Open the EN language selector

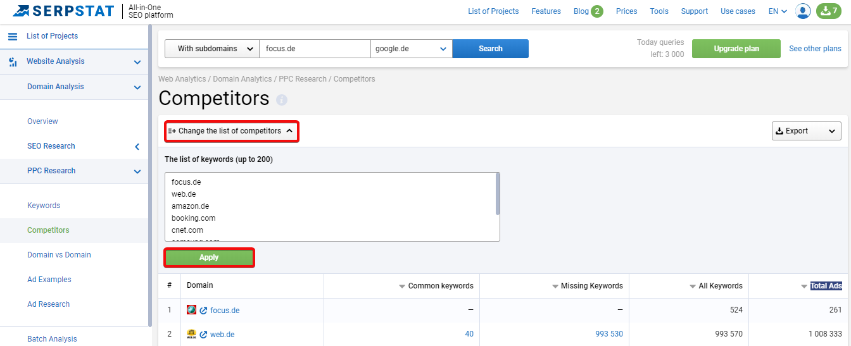click(x=778, y=11)
